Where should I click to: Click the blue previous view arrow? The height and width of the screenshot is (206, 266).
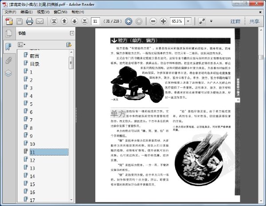[x=129, y=21]
